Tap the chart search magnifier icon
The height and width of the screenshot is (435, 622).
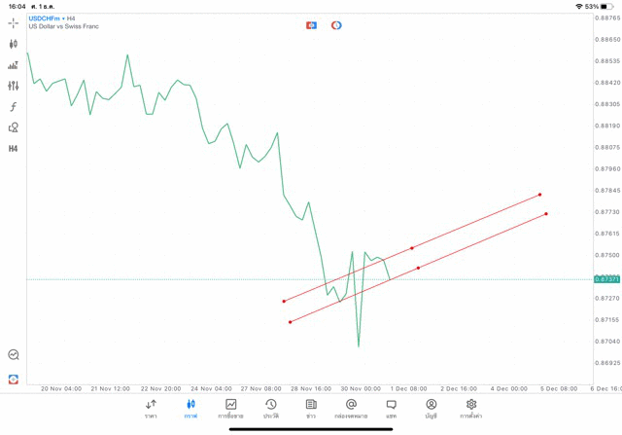(x=14, y=355)
